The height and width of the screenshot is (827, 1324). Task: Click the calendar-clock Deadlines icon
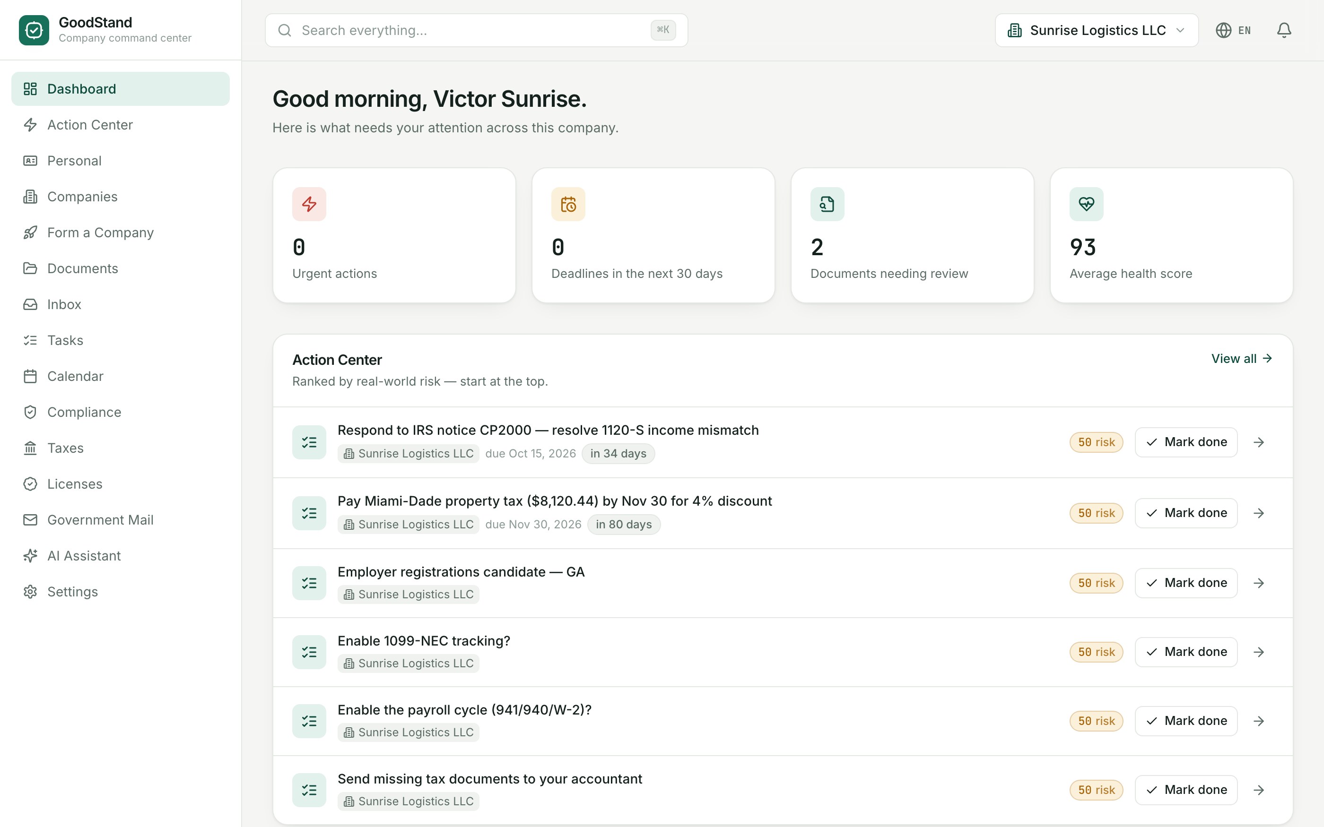click(568, 204)
